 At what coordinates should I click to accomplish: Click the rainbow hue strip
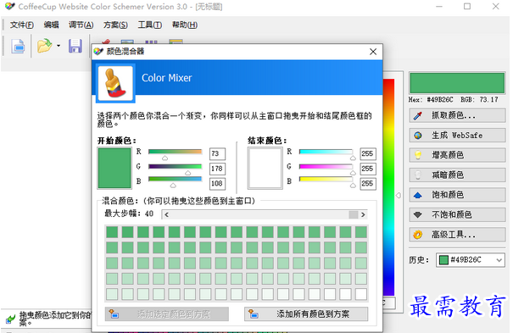tap(388, 187)
